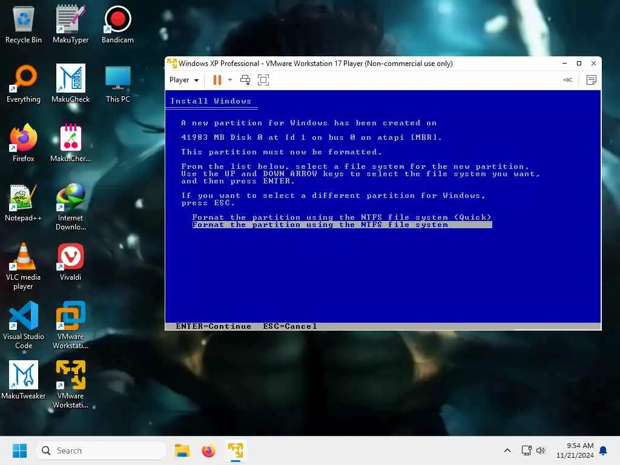This screenshot has height=465, width=620.
Task: Open File Explorer from the taskbar
Action: coord(182,450)
